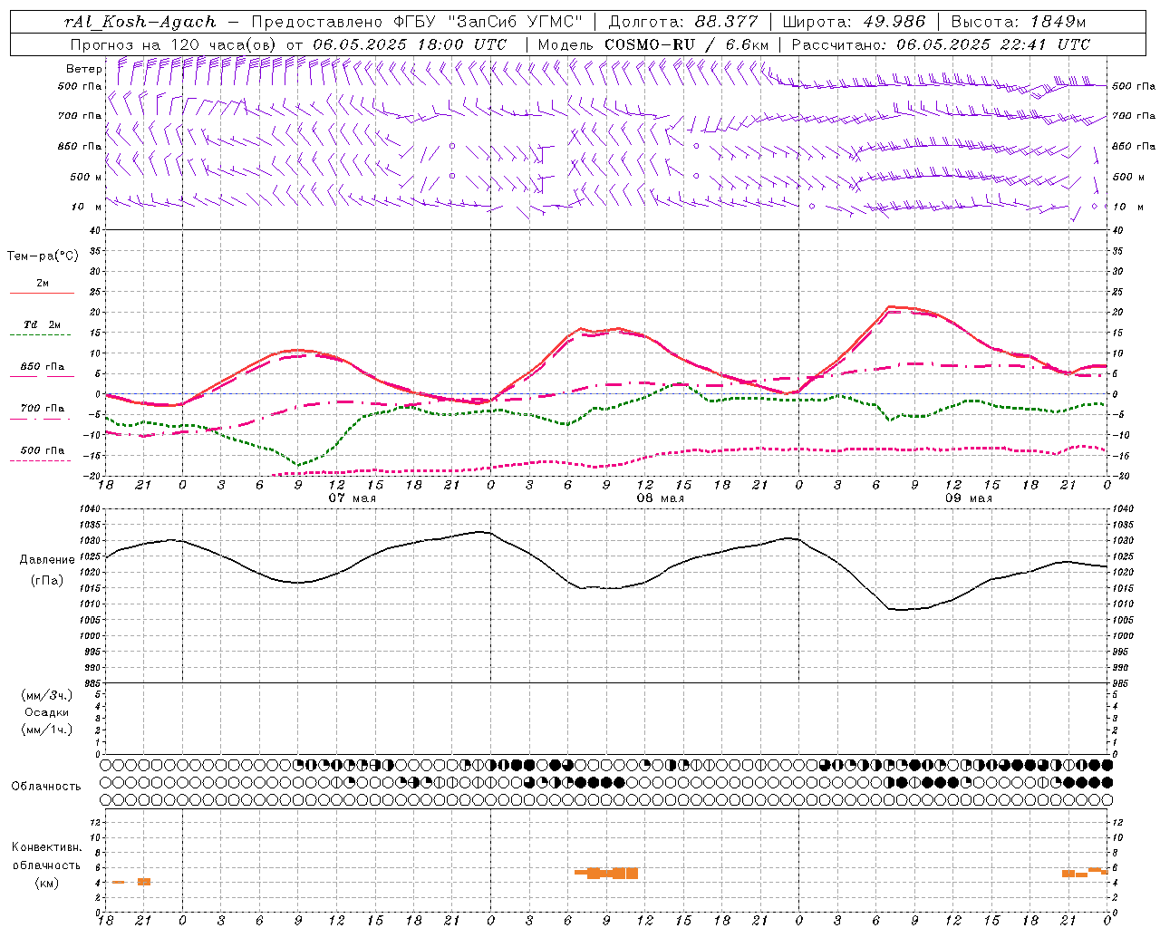Image resolution: width=1160 pixels, height=928 pixels.
Task: Click the 09 мая date label
Action: tap(968, 498)
